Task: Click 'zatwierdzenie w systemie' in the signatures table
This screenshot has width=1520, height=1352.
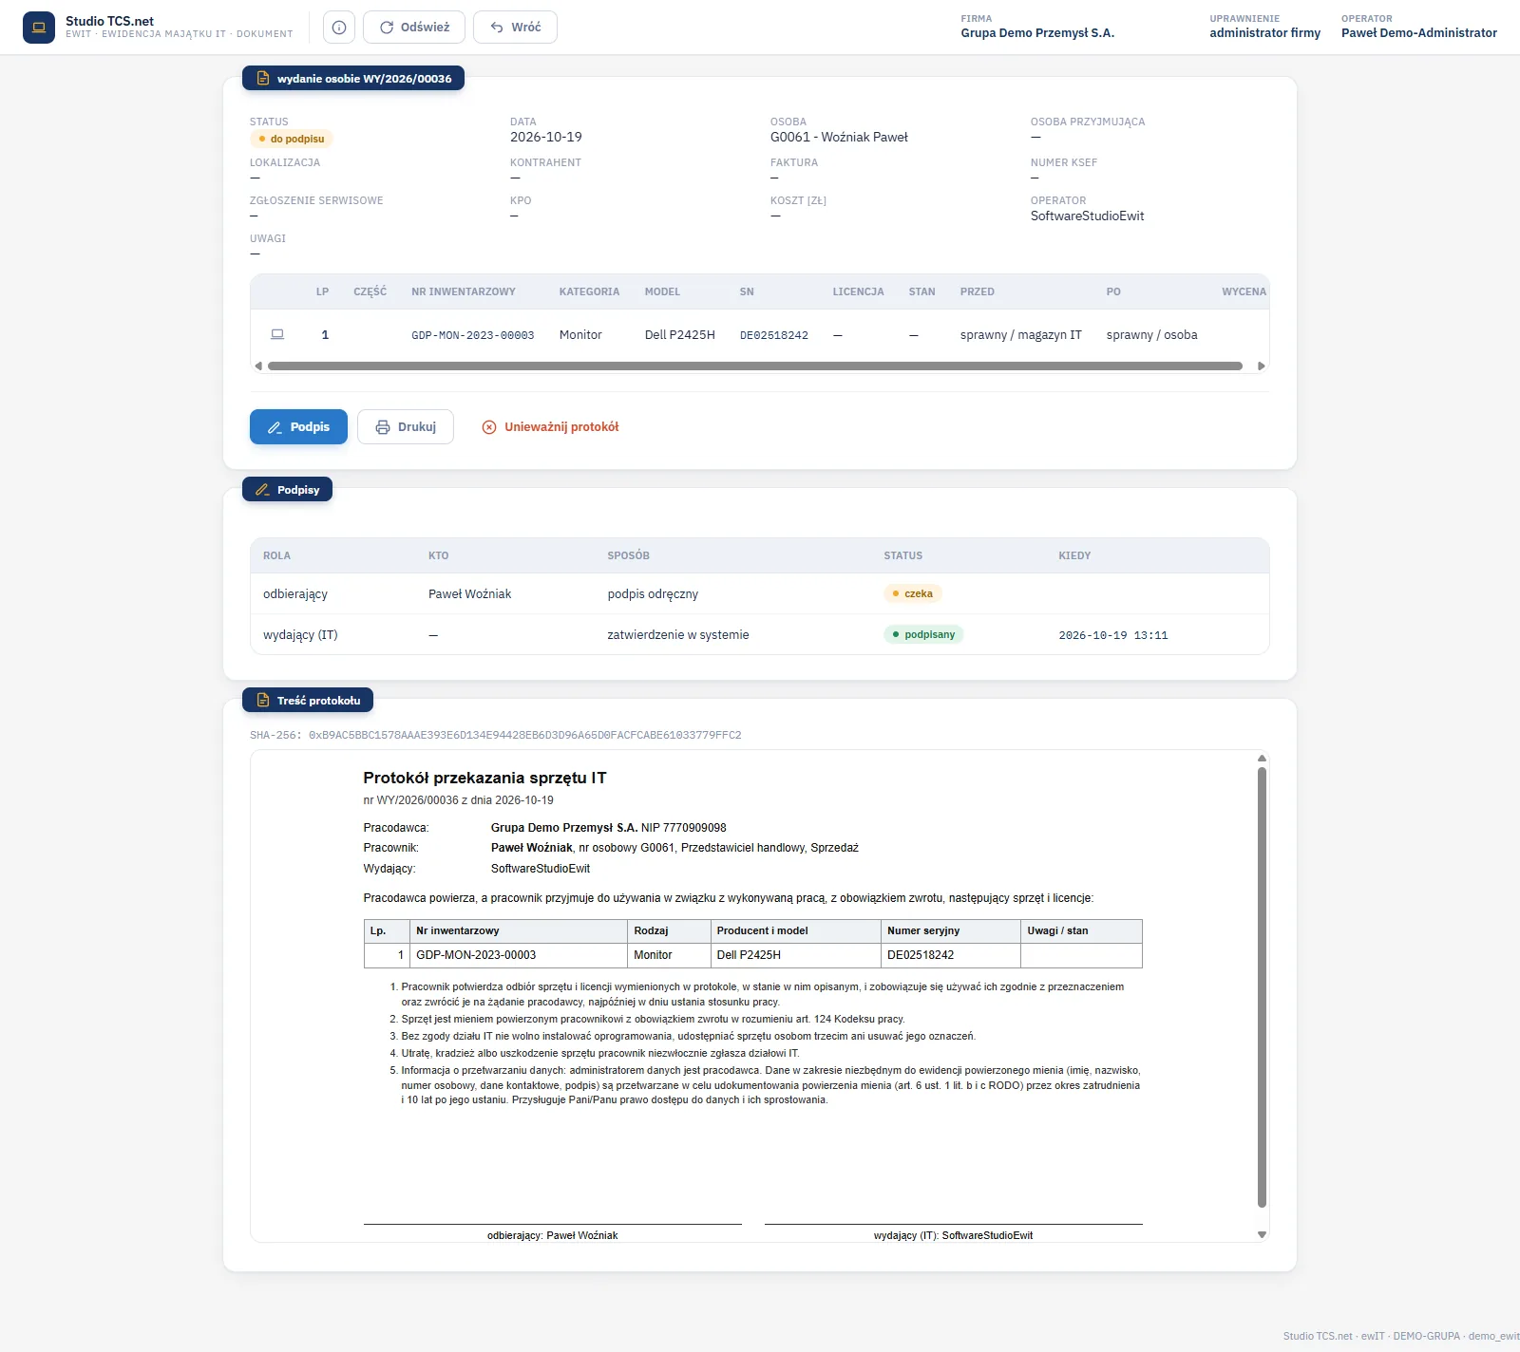Action: [678, 634]
